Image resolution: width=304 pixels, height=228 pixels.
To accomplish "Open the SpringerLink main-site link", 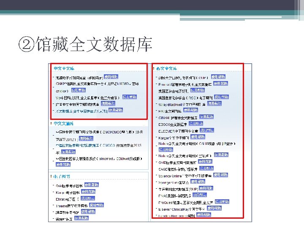I will pos(174,182).
